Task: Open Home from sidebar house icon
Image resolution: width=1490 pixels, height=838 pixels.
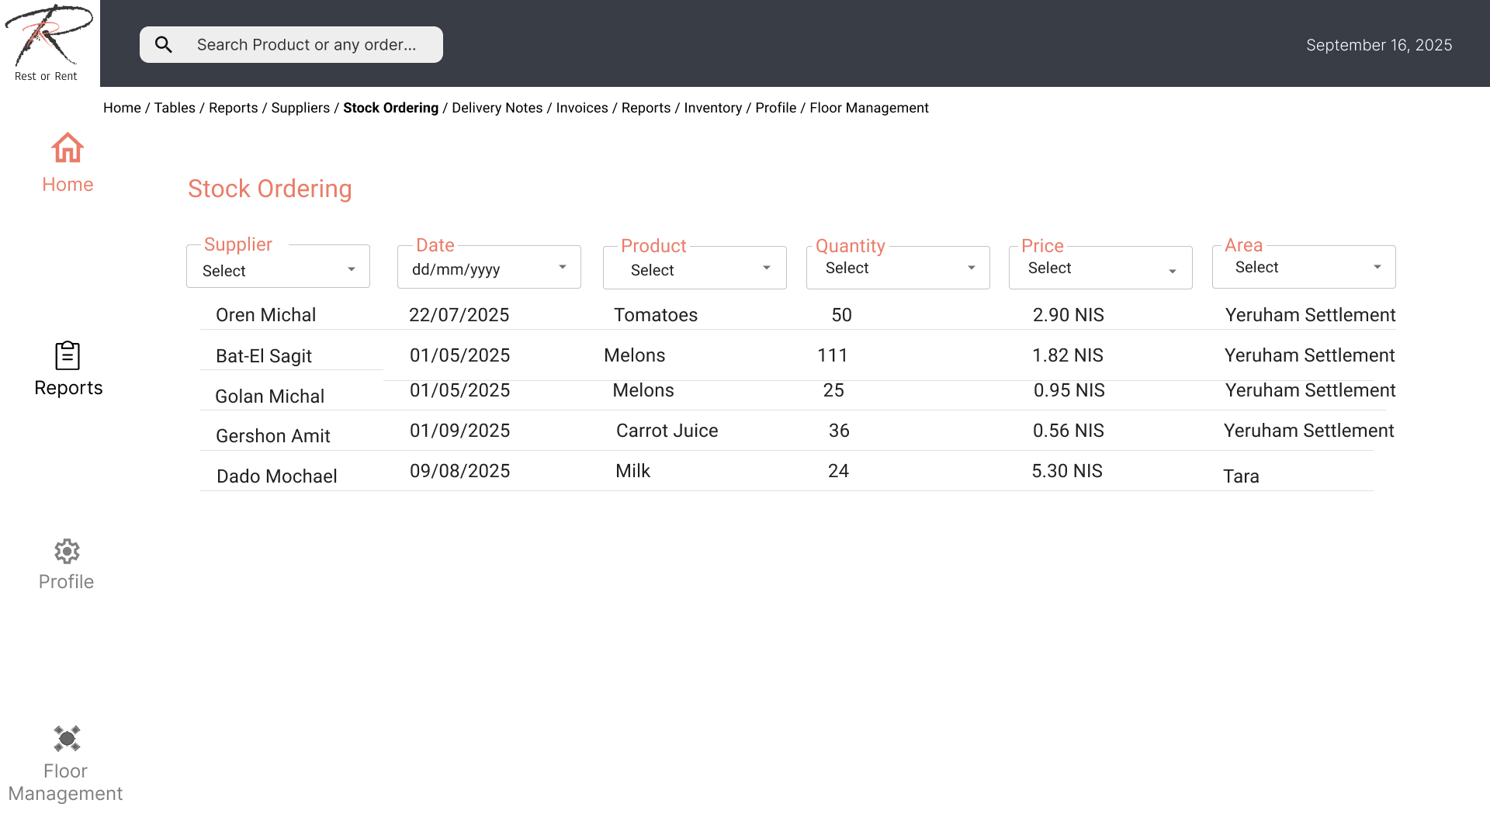Action: click(x=68, y=148)
